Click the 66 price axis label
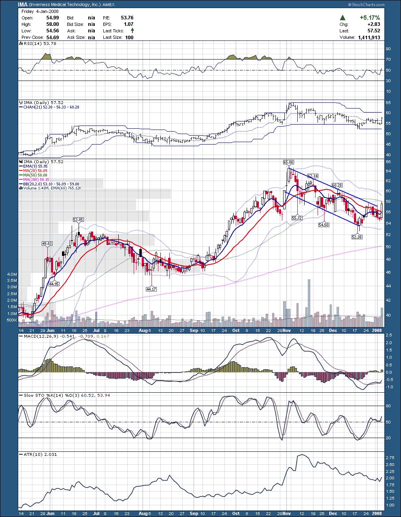This screenshot has height=517, width=401. pyautogui.click(x=388, y=162)
